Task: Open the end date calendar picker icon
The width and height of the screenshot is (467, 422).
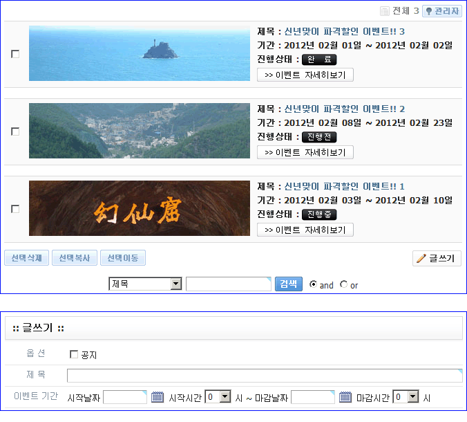Action: (346, 397)
